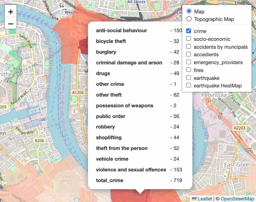Open the OpenStreetMap attribution link
Image resolution: width=256 pixels, height=202 pixels.
pos(237,199)
